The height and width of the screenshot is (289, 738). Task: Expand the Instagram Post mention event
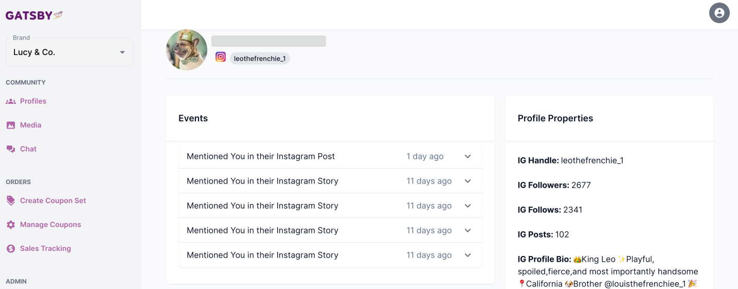point(467,156)
